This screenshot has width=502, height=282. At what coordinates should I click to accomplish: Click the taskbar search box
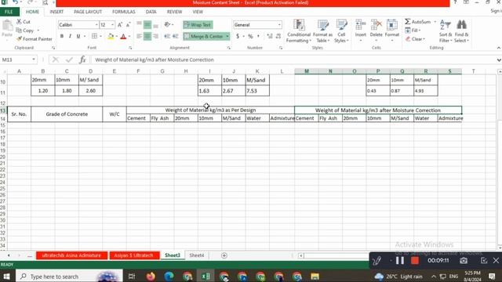pos(69,277)
